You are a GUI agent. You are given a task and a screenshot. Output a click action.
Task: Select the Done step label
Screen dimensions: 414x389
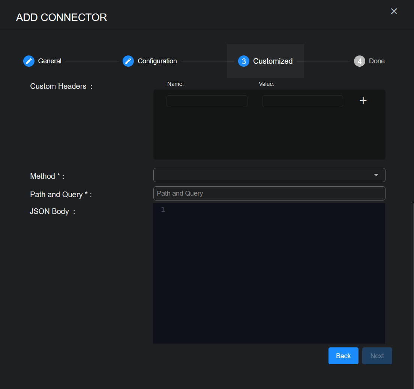point(376,61)
